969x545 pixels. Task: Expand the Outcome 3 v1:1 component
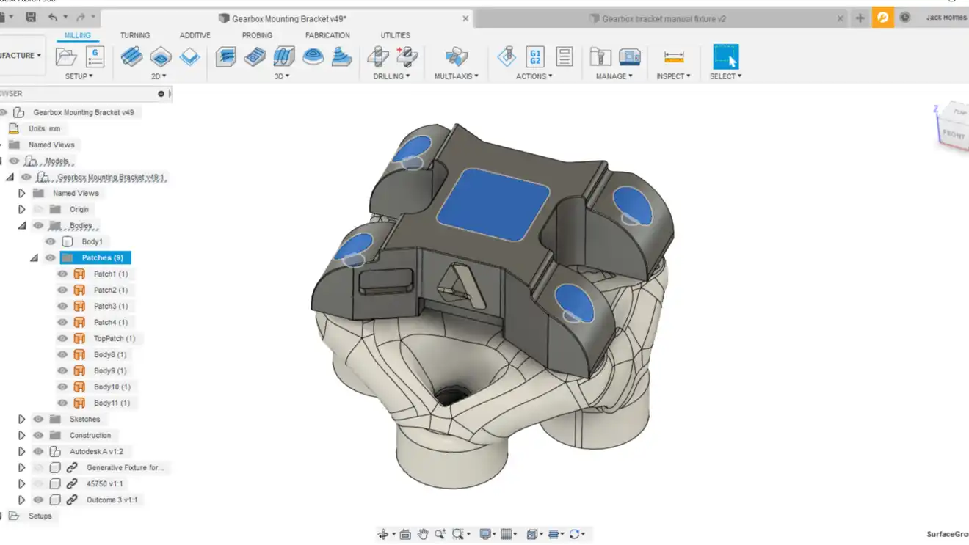(22, 500)
